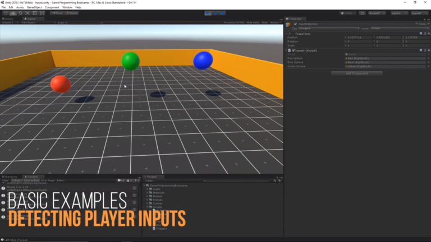
Task: Open the Component menu
Action: tap(52, 7)
